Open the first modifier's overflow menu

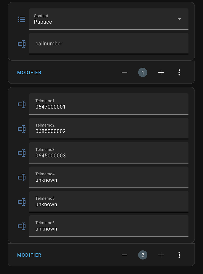tap(179, 72)
